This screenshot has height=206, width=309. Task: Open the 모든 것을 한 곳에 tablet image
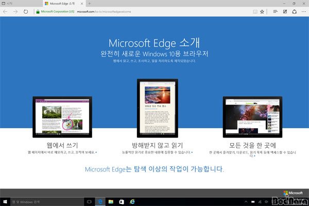[x=252, y=117]
